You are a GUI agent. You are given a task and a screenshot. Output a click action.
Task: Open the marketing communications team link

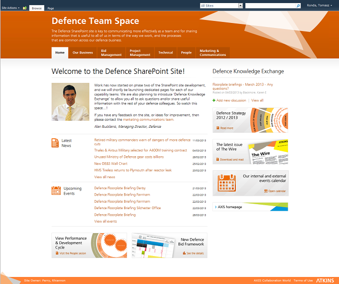(148, 119)
